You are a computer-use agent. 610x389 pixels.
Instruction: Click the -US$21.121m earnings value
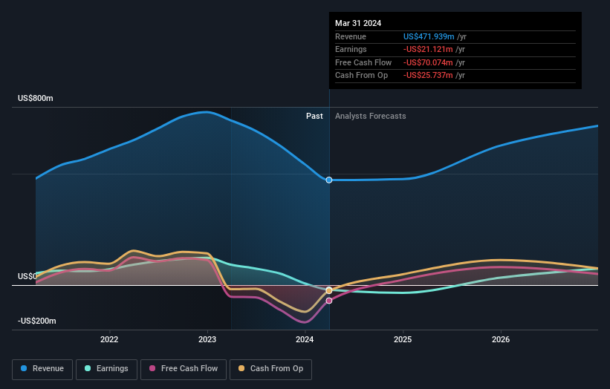click(x=428, y=49)
